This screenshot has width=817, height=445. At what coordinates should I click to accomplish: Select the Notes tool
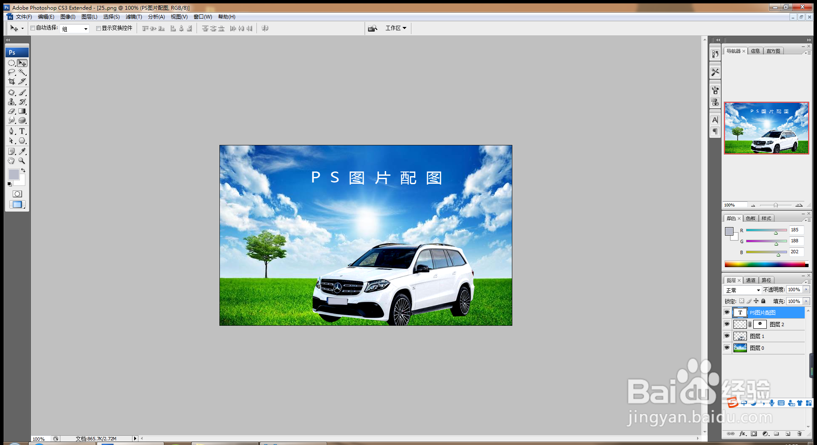tap(11, 151)
